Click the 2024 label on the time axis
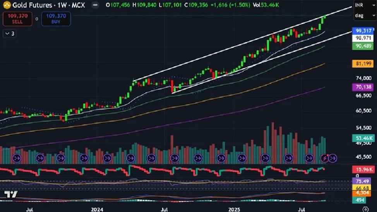The image size is (377, 212). (97, 209)
